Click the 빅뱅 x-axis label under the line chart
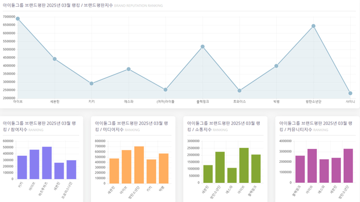This screenshot has height=202, width=360. coord(277,102)
